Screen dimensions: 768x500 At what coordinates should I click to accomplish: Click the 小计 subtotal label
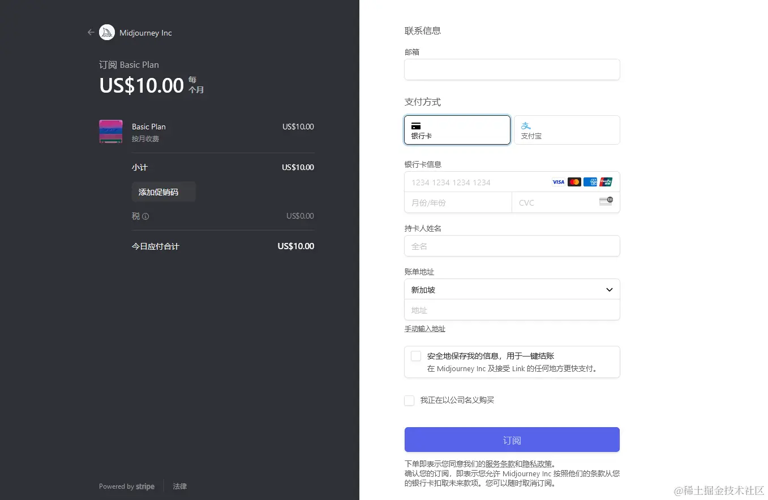tap(140, 167)
